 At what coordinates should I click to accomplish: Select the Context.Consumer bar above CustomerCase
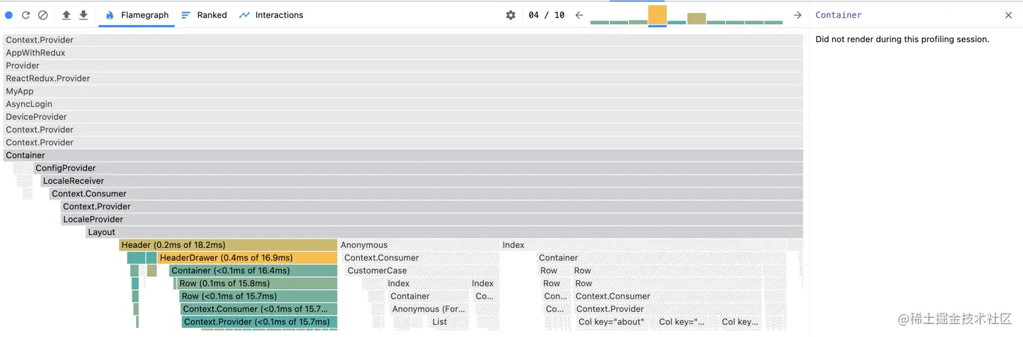[420, 258]
